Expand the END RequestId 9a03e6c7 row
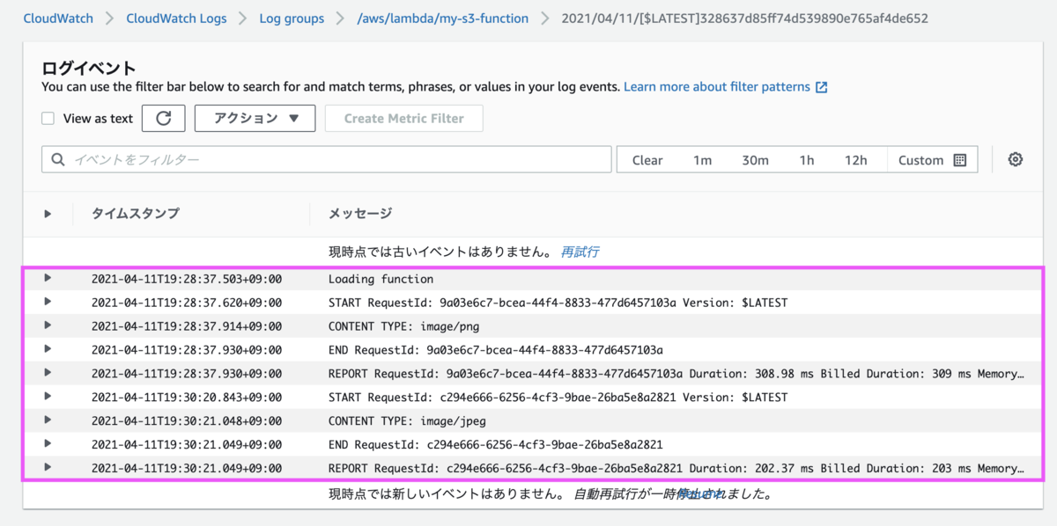 click(x=48, y=349)
